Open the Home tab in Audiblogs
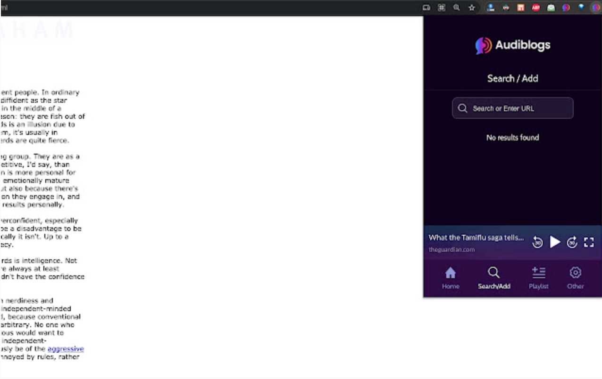Viewport: 602px width, 379px height. (x=451, y=278)
